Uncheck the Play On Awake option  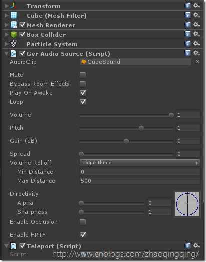tap(83, 93)
